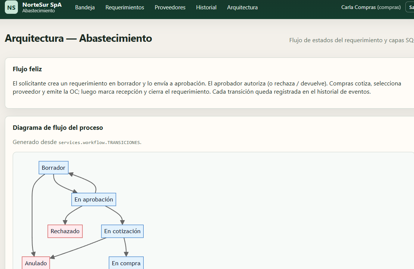414x269 pixels.
Task: Open the Bandeja menu item
Action: pos(85,7)
